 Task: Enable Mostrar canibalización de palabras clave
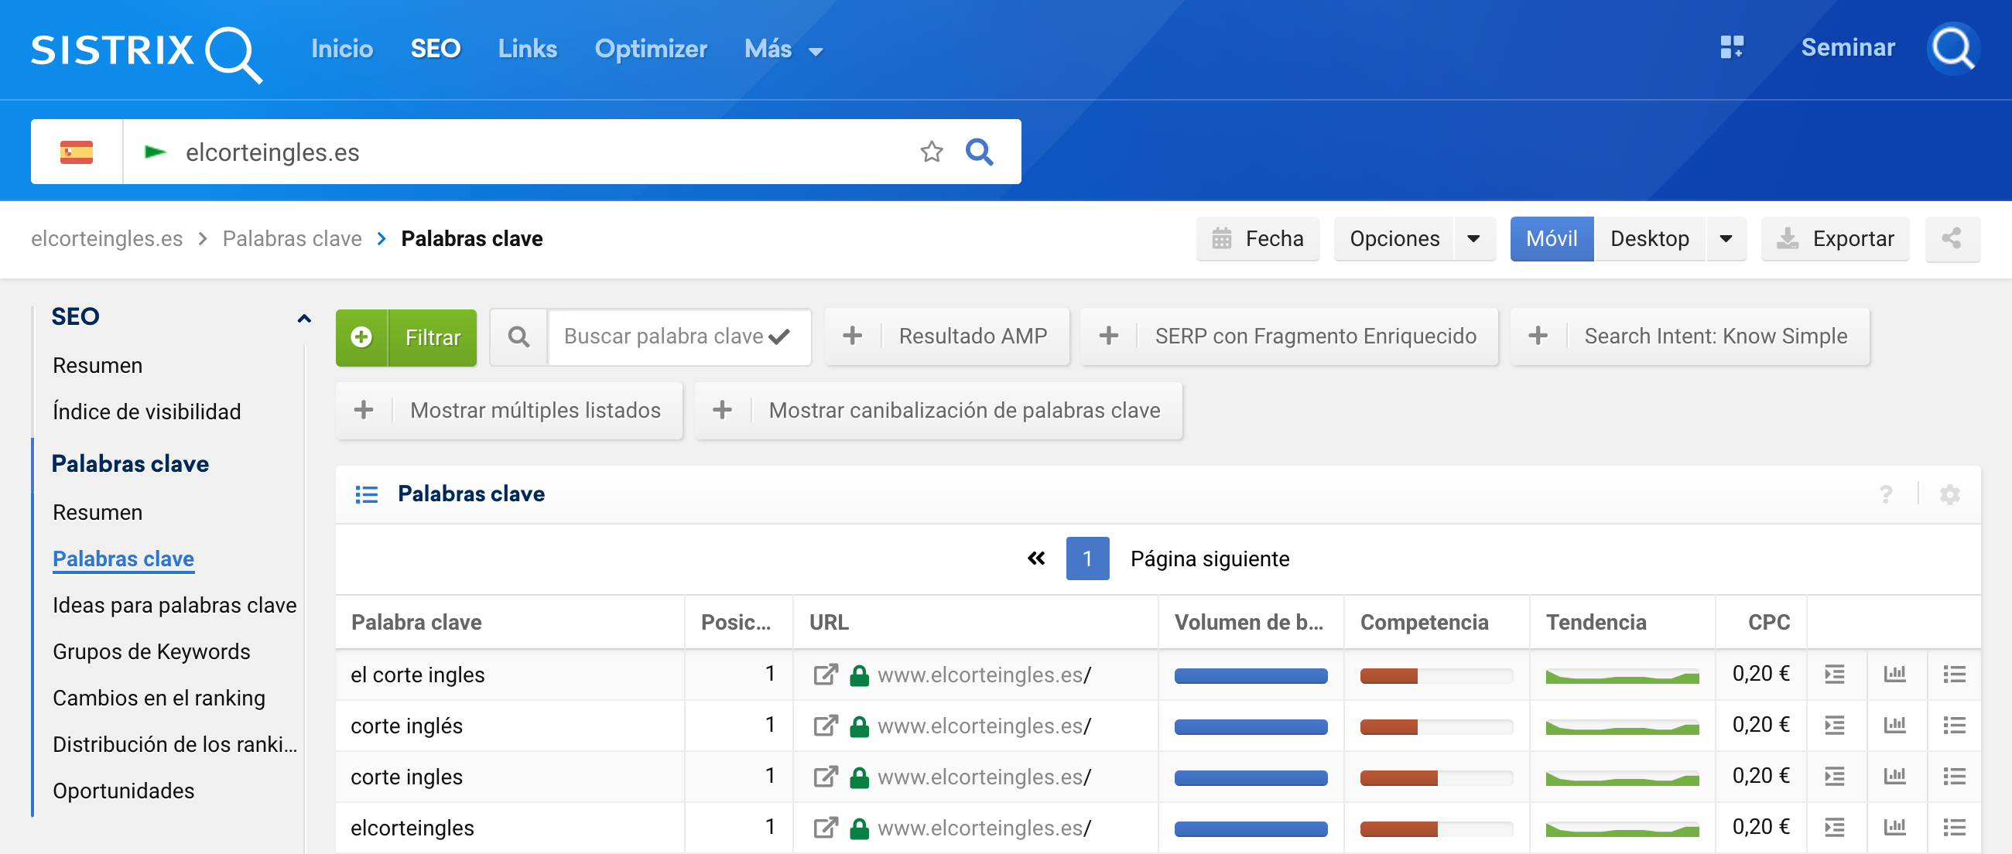click(938, 411)
